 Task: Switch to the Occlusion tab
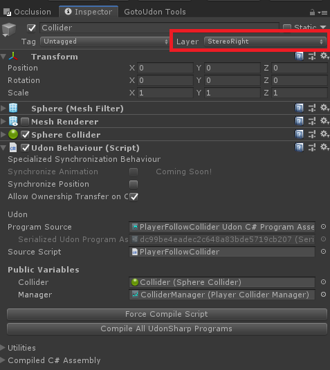[28, 12]
